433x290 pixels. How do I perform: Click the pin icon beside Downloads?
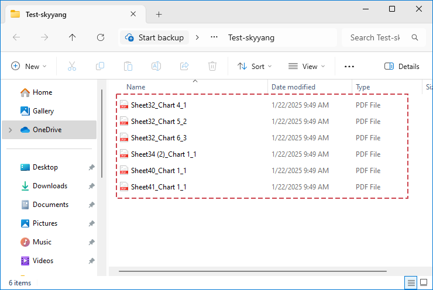coord(91,186)
